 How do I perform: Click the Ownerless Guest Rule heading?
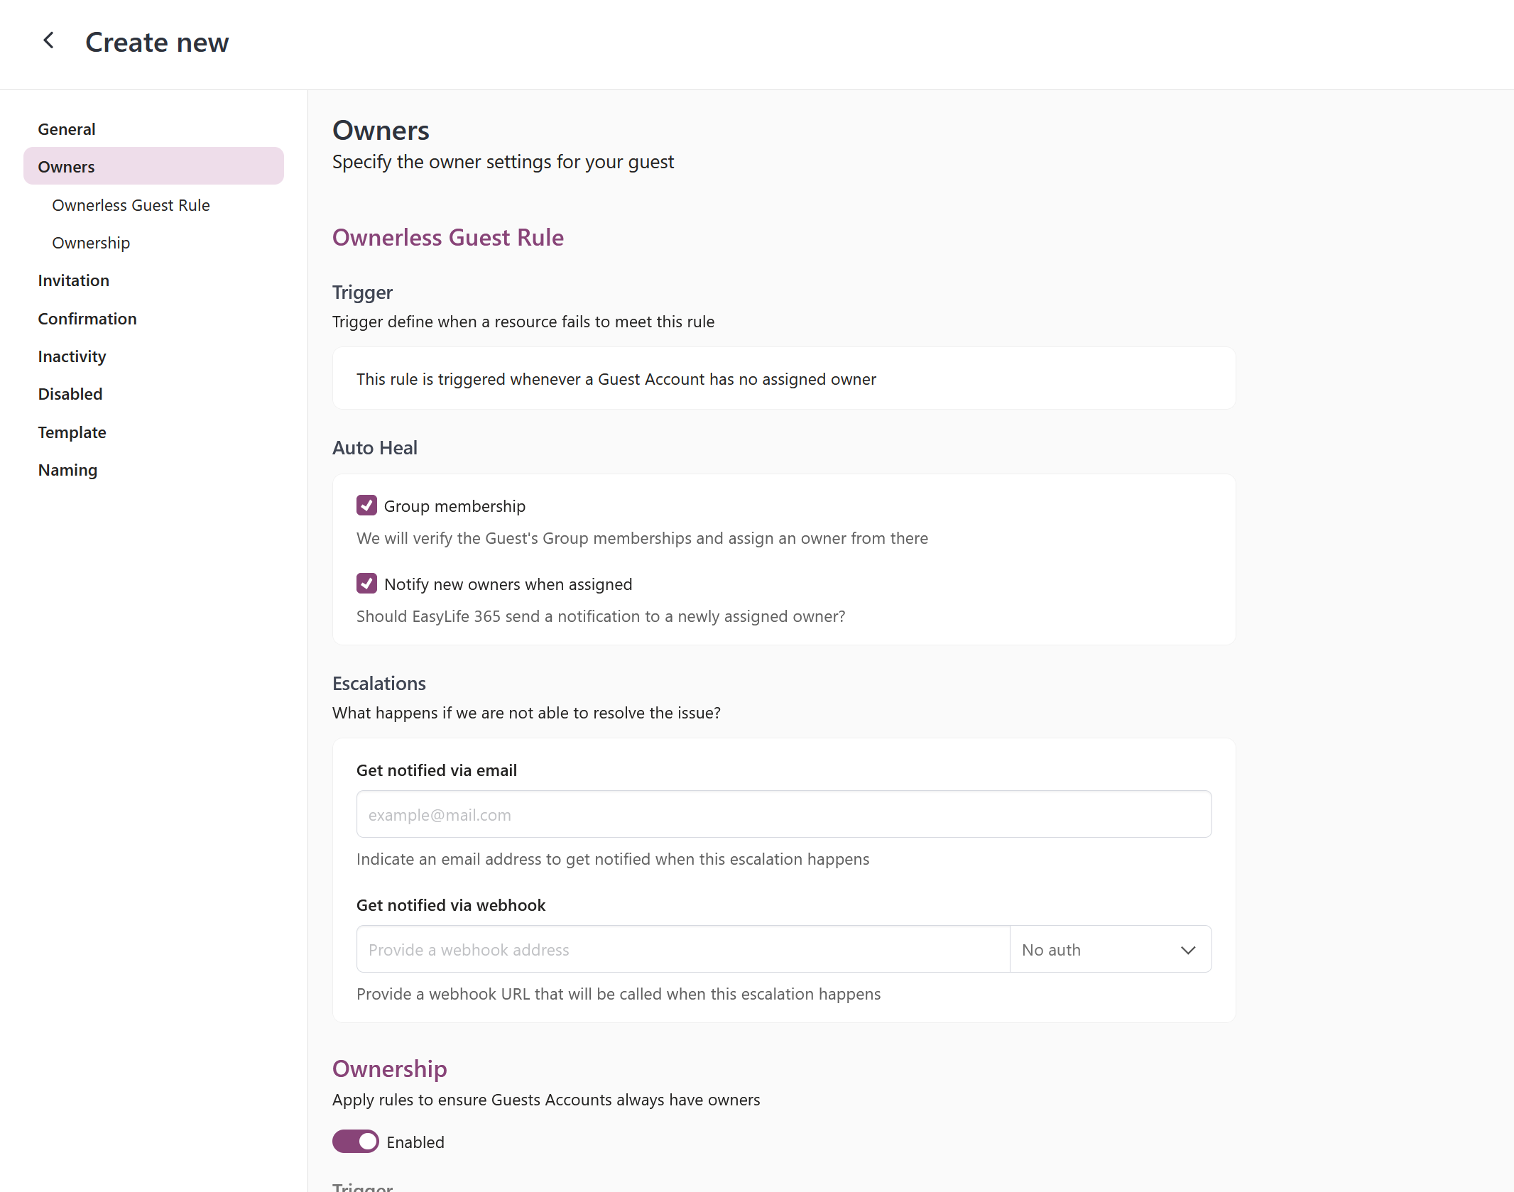pyautogui.click(x=447, y=237)
